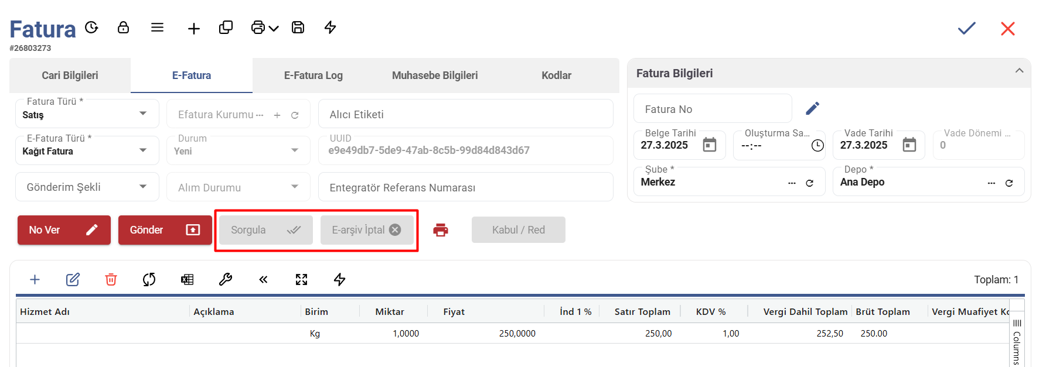Click the Excel export icon in grid toolbar

tap(187, 280)
